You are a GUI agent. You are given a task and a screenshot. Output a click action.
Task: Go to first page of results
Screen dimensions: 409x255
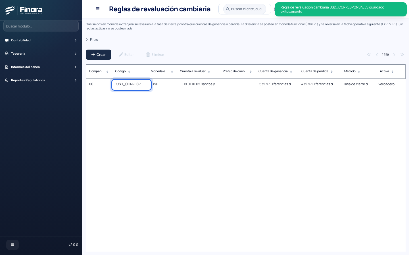(x=369, y=55)
